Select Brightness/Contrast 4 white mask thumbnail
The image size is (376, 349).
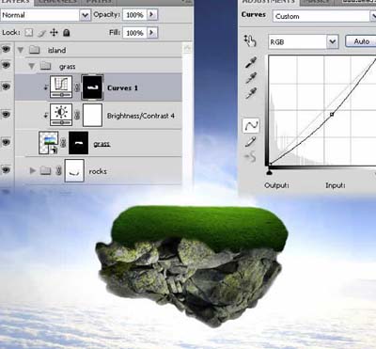point(92,115)
